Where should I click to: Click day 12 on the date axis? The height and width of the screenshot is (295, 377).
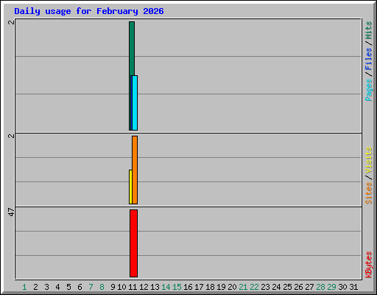point(144,287)
